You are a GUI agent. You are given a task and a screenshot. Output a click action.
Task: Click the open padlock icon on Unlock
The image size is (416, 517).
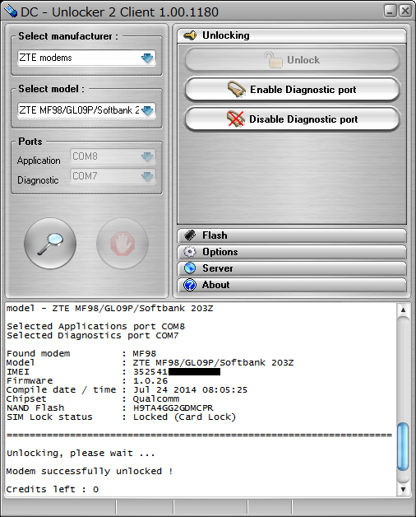pos(273,59)
